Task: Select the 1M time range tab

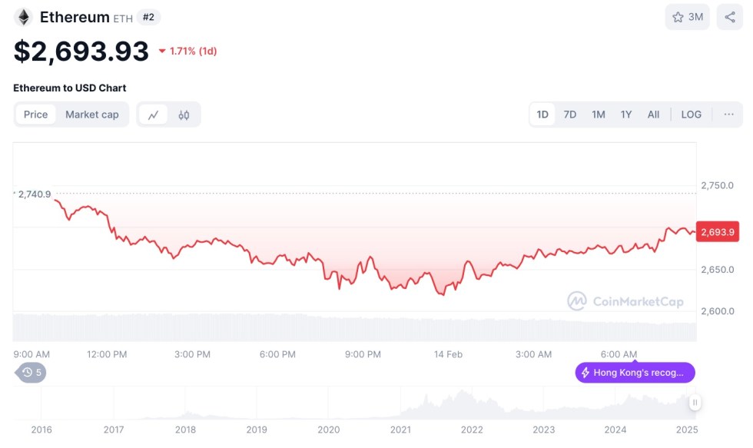Action: [x=598, y=114]
